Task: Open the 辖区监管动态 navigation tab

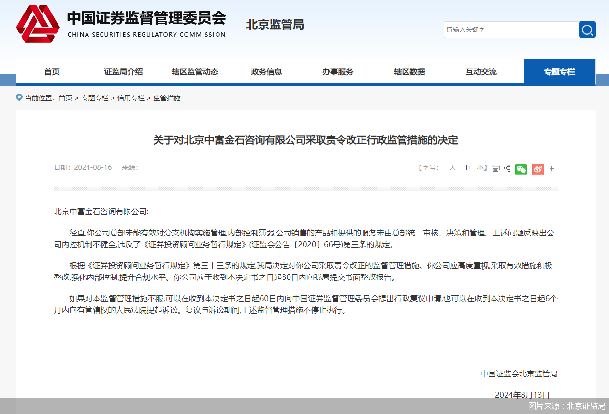Action: coord(195,71)
